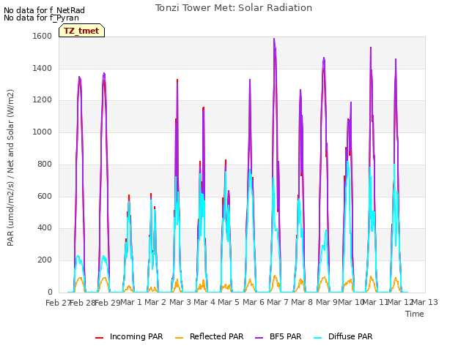Image resolution: width=469 pixels, height=351 pixels.
Task: Click the TZ_tmet label box
Action: coord(81,31)
